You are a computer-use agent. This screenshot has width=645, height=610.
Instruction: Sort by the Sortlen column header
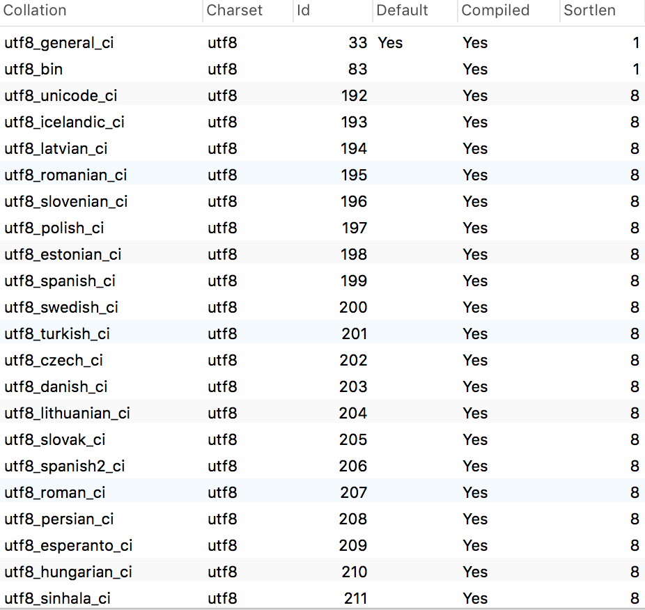coord(603,10)
